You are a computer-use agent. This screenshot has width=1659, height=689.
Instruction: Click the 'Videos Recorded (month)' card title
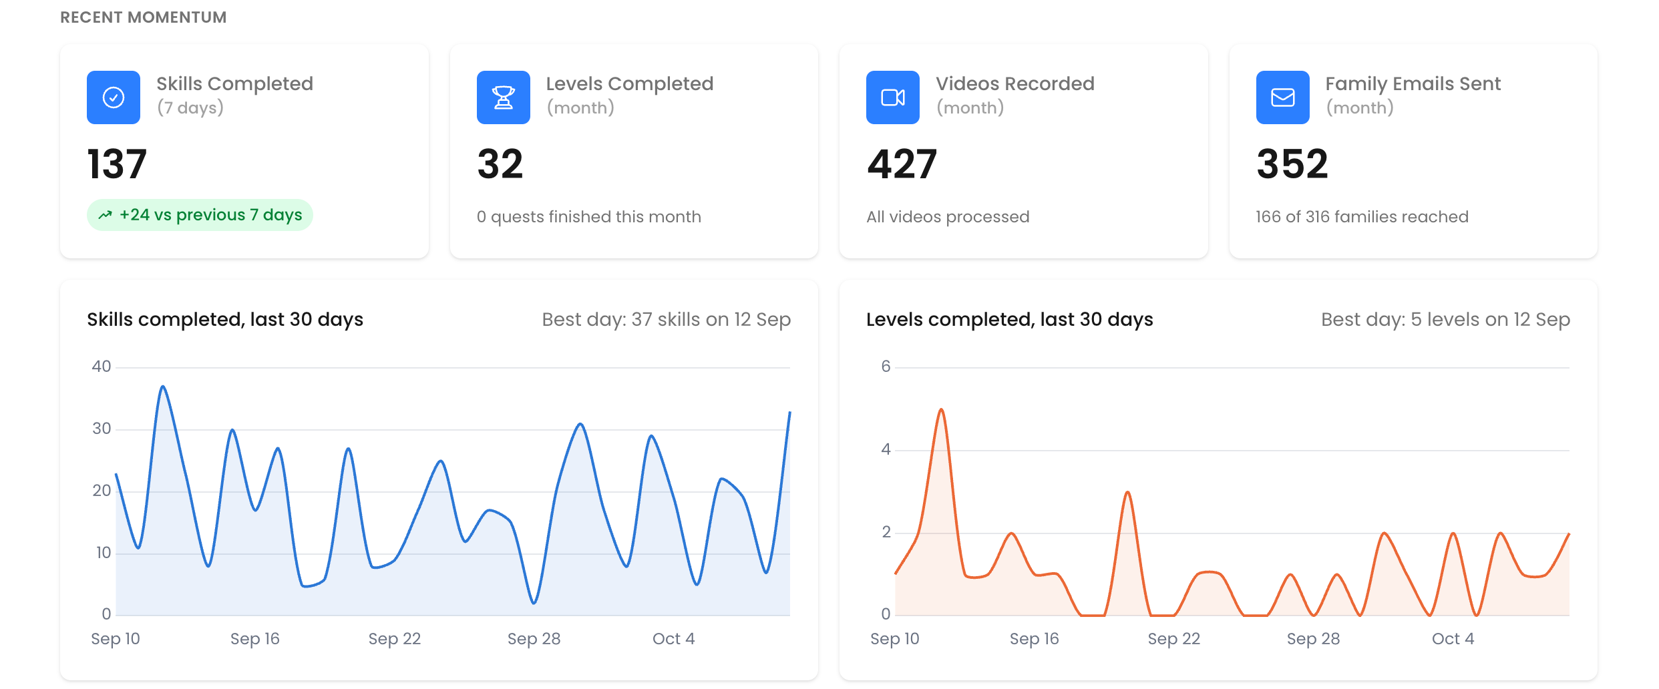coord(1015,95)
